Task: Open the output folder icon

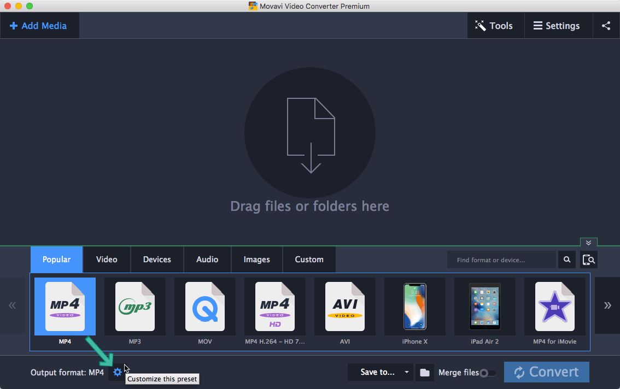Action: [x=425, y=373]
